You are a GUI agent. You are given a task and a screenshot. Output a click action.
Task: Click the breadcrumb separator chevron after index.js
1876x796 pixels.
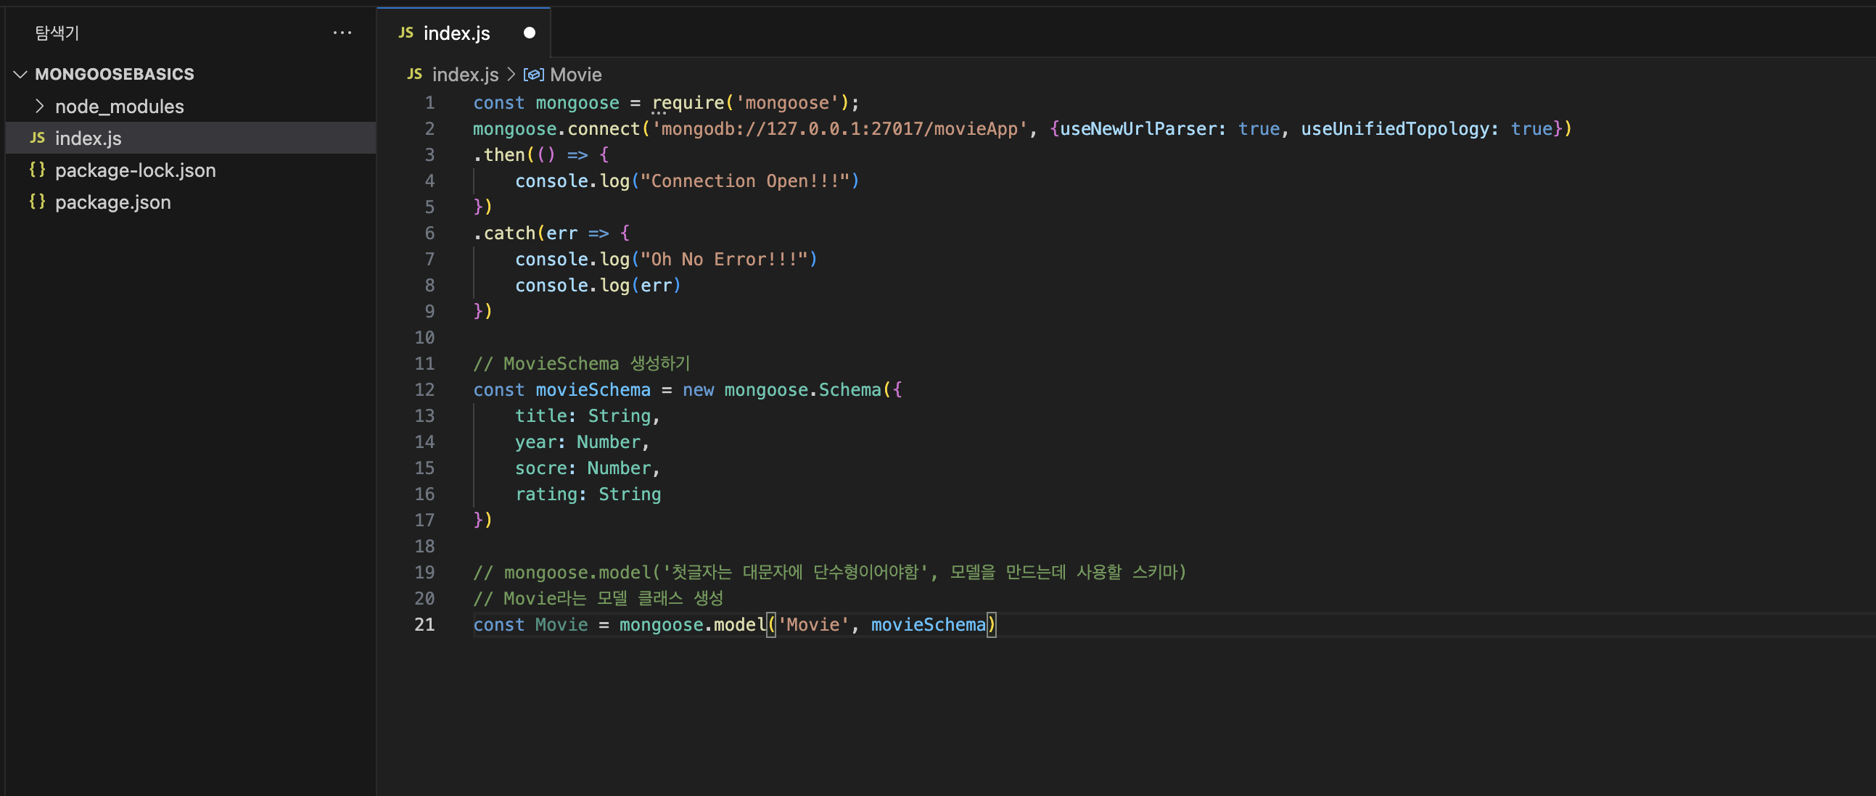(x=511, y=74)
